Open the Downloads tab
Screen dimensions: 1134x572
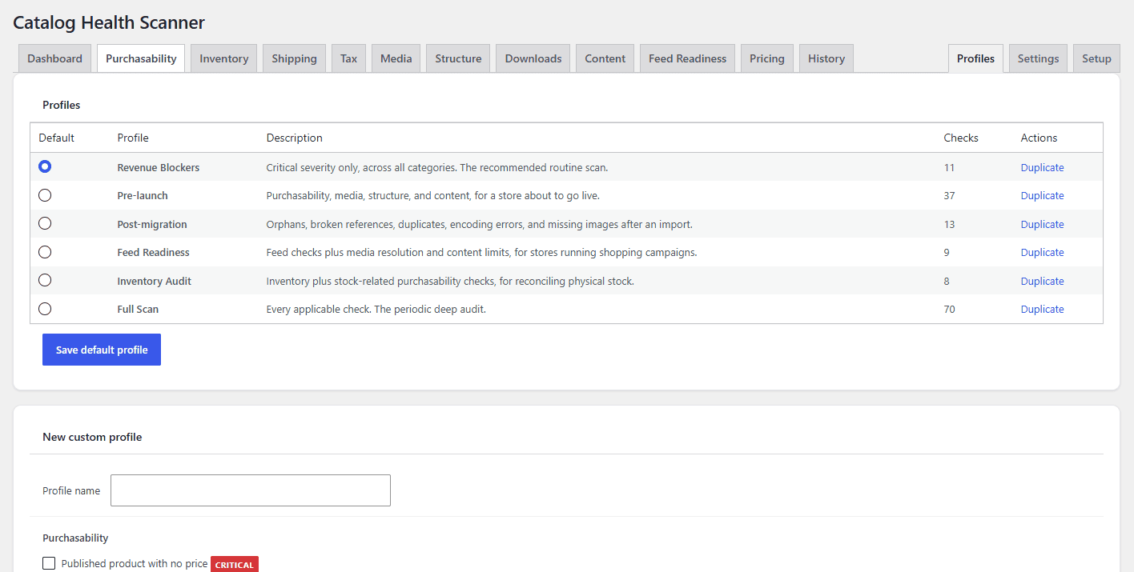pos(533,58)
